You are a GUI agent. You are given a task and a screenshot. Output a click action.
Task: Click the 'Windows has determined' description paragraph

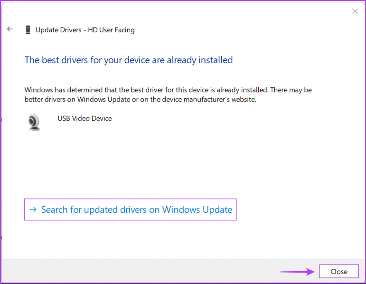[x=168, y=95]
